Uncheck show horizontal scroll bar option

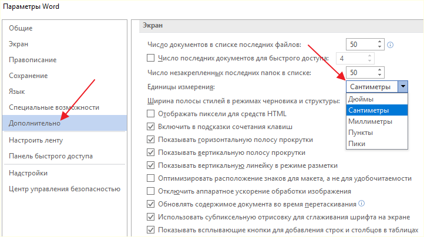150,140
